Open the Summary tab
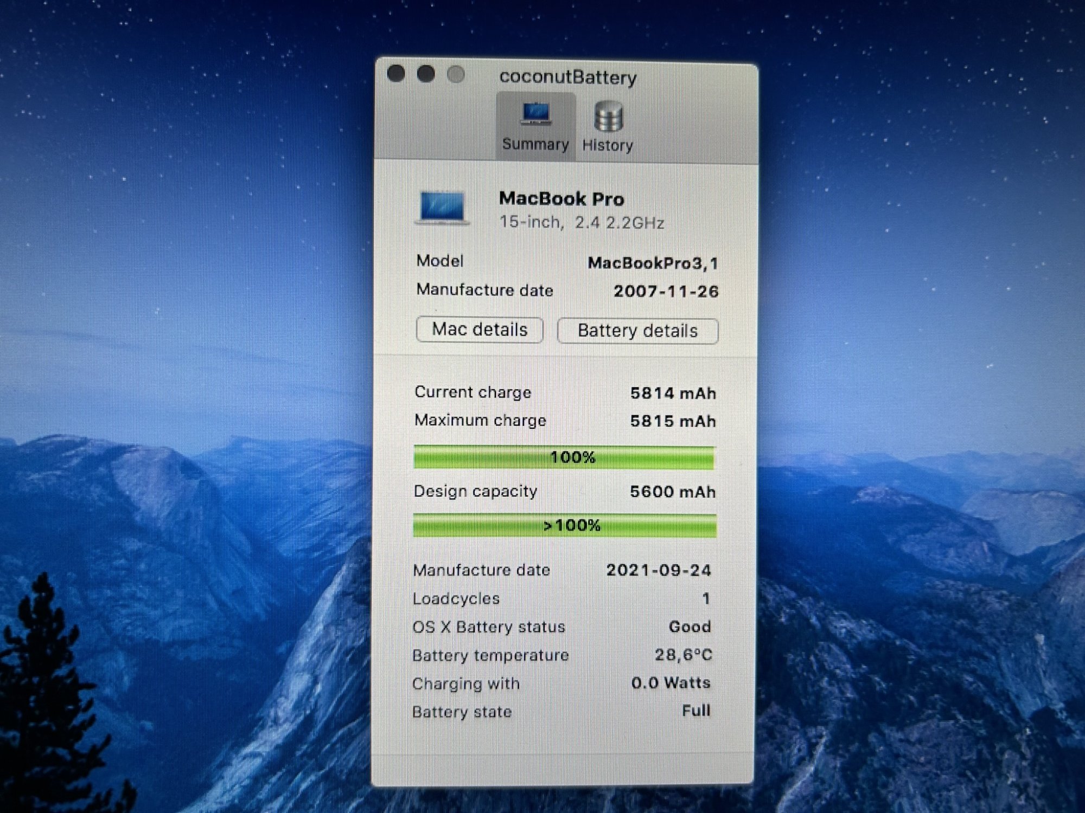Screen dimensions: 1085x813 535,126
